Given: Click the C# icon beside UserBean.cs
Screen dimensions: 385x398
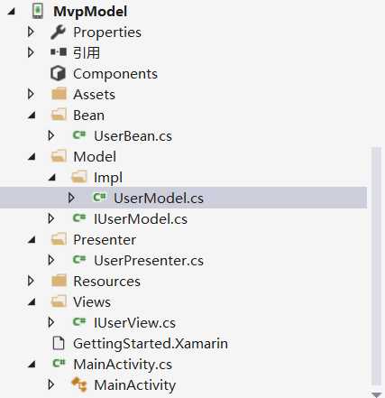Looking at the screenshot, I should click(x=79, y=135).
